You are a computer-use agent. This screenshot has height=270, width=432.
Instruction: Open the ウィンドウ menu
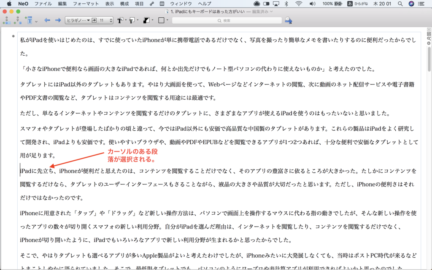pyautogui.click(x=181, y=3)
